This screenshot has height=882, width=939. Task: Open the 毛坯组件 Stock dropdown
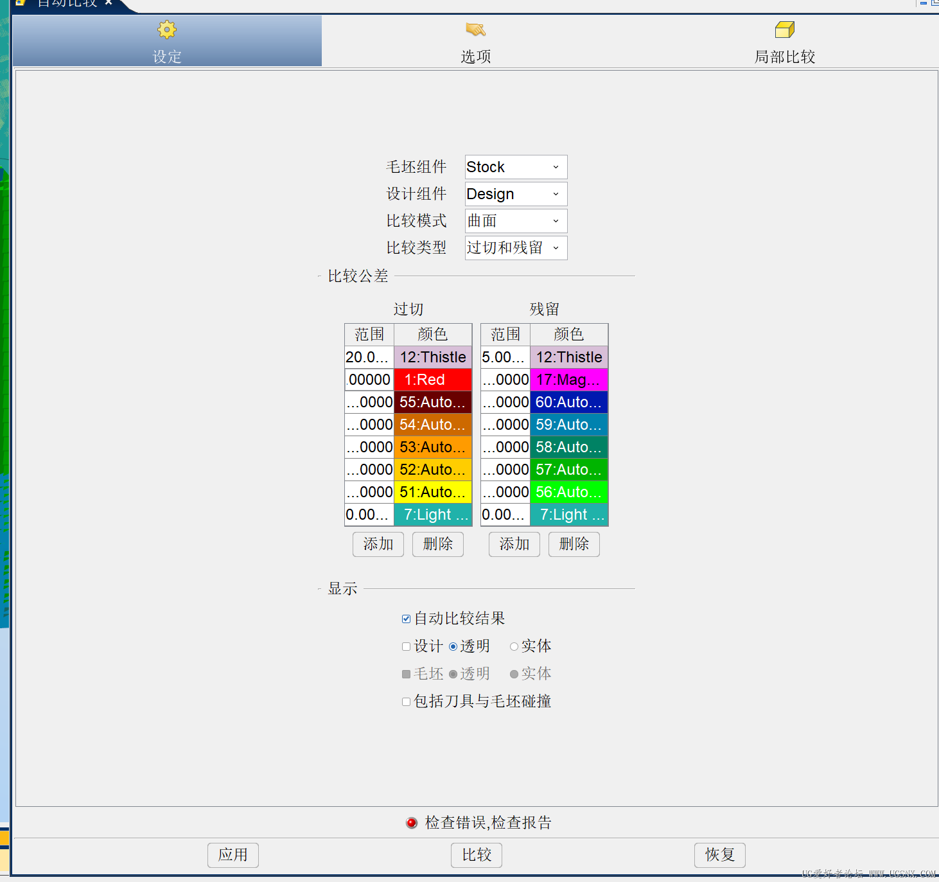[516, 167]
